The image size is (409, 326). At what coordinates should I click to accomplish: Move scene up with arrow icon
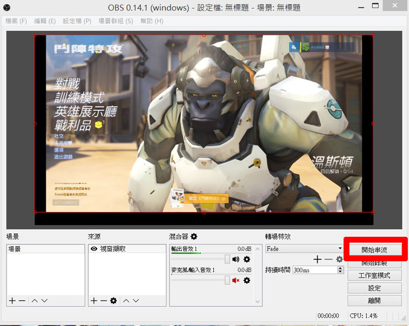point(34,301)
